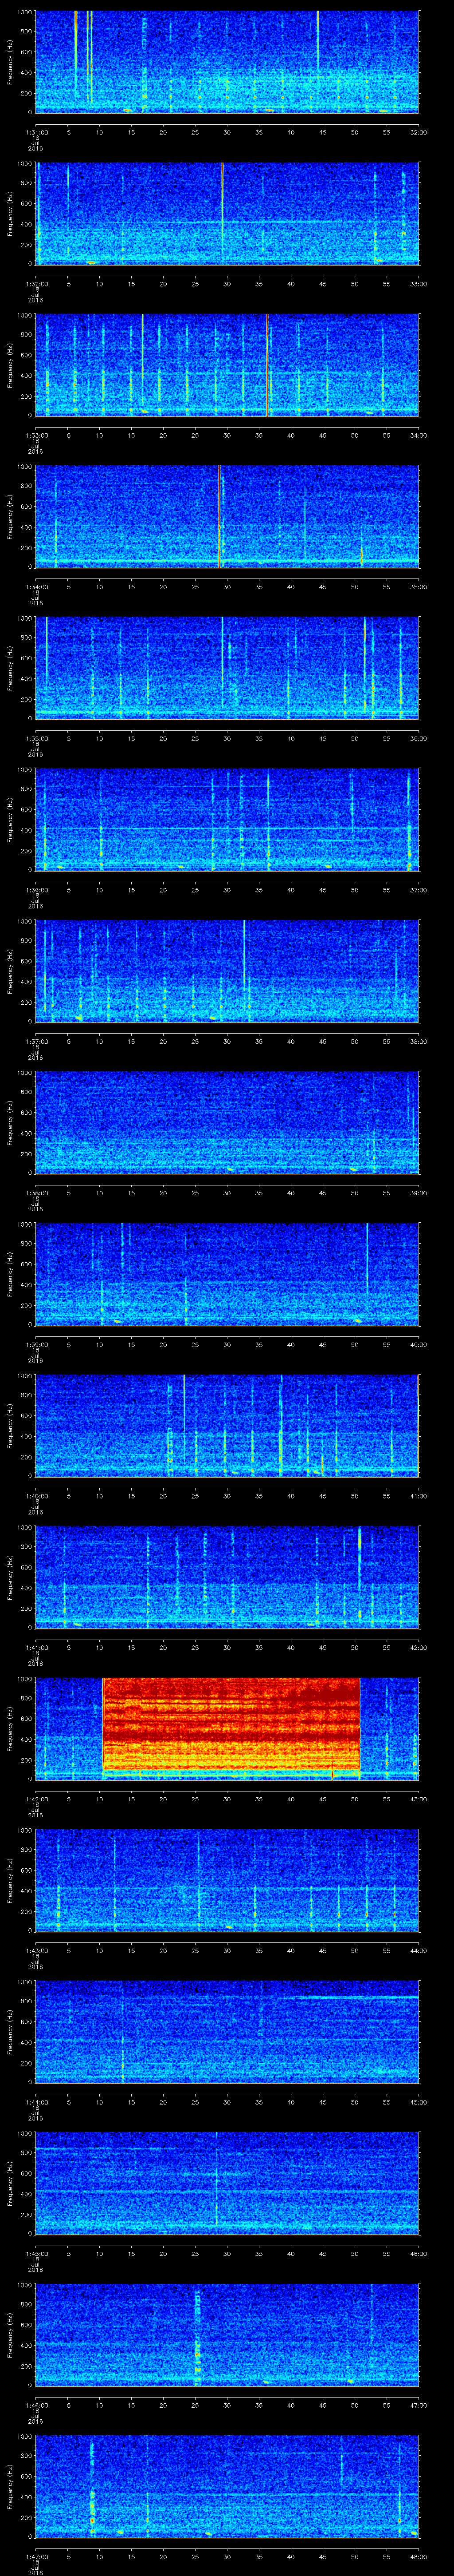Click the spectrogram panel starting at 1:32:00
Screen dimensions: 454x2576
click(227, 213)
